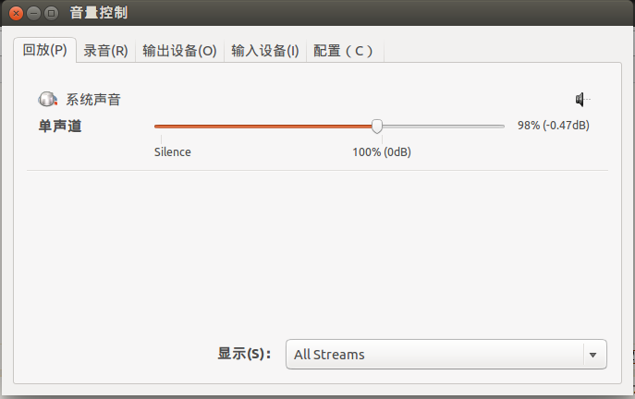Click the Silence mark under the slider
635x399 pixels.
(x=173, y=152)
